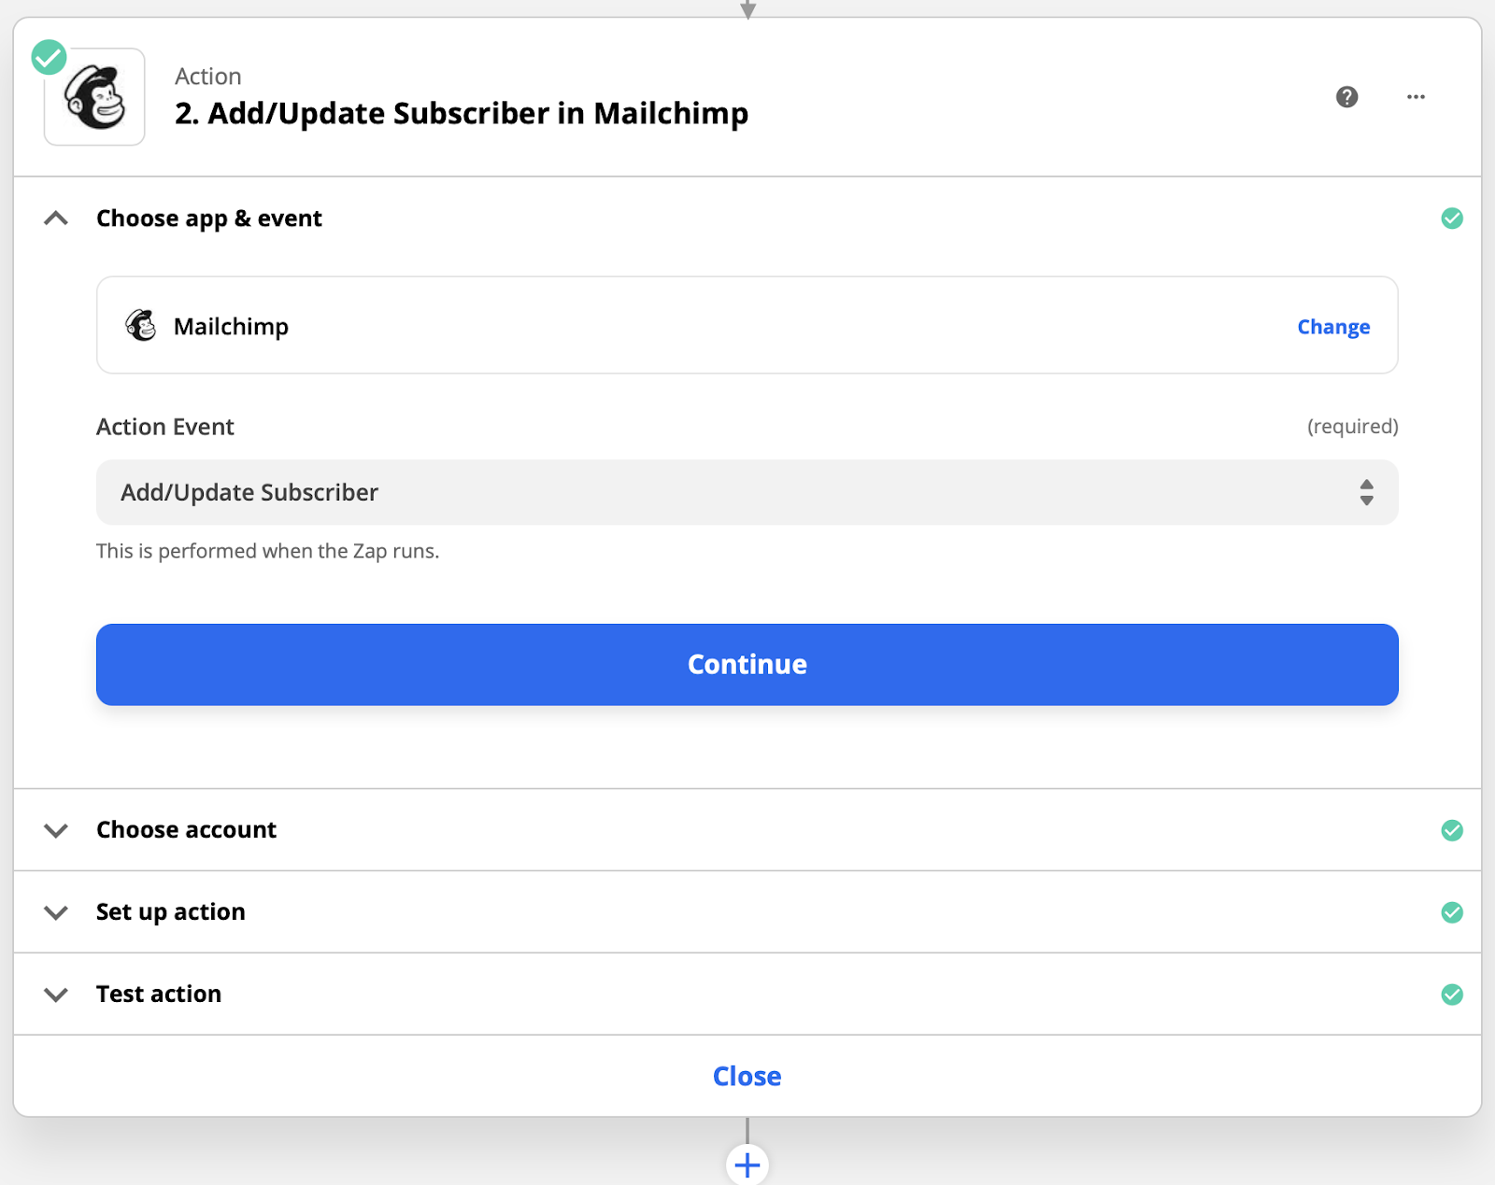Click green check beside Test action
The height and width of the screenshot is (1185, 1495).
click(1452, 995)
